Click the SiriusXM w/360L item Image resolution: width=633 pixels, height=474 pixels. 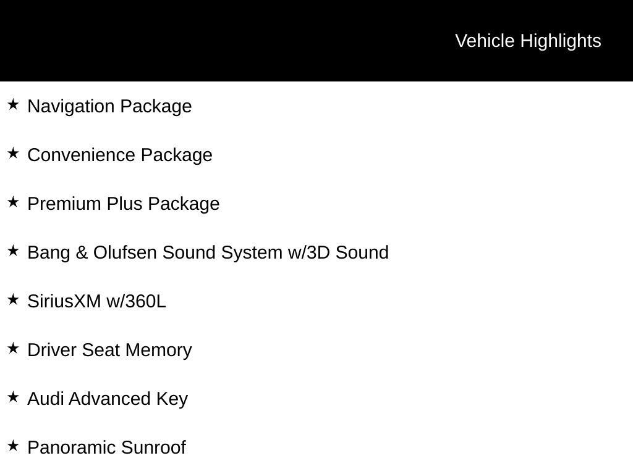[96, 301]
